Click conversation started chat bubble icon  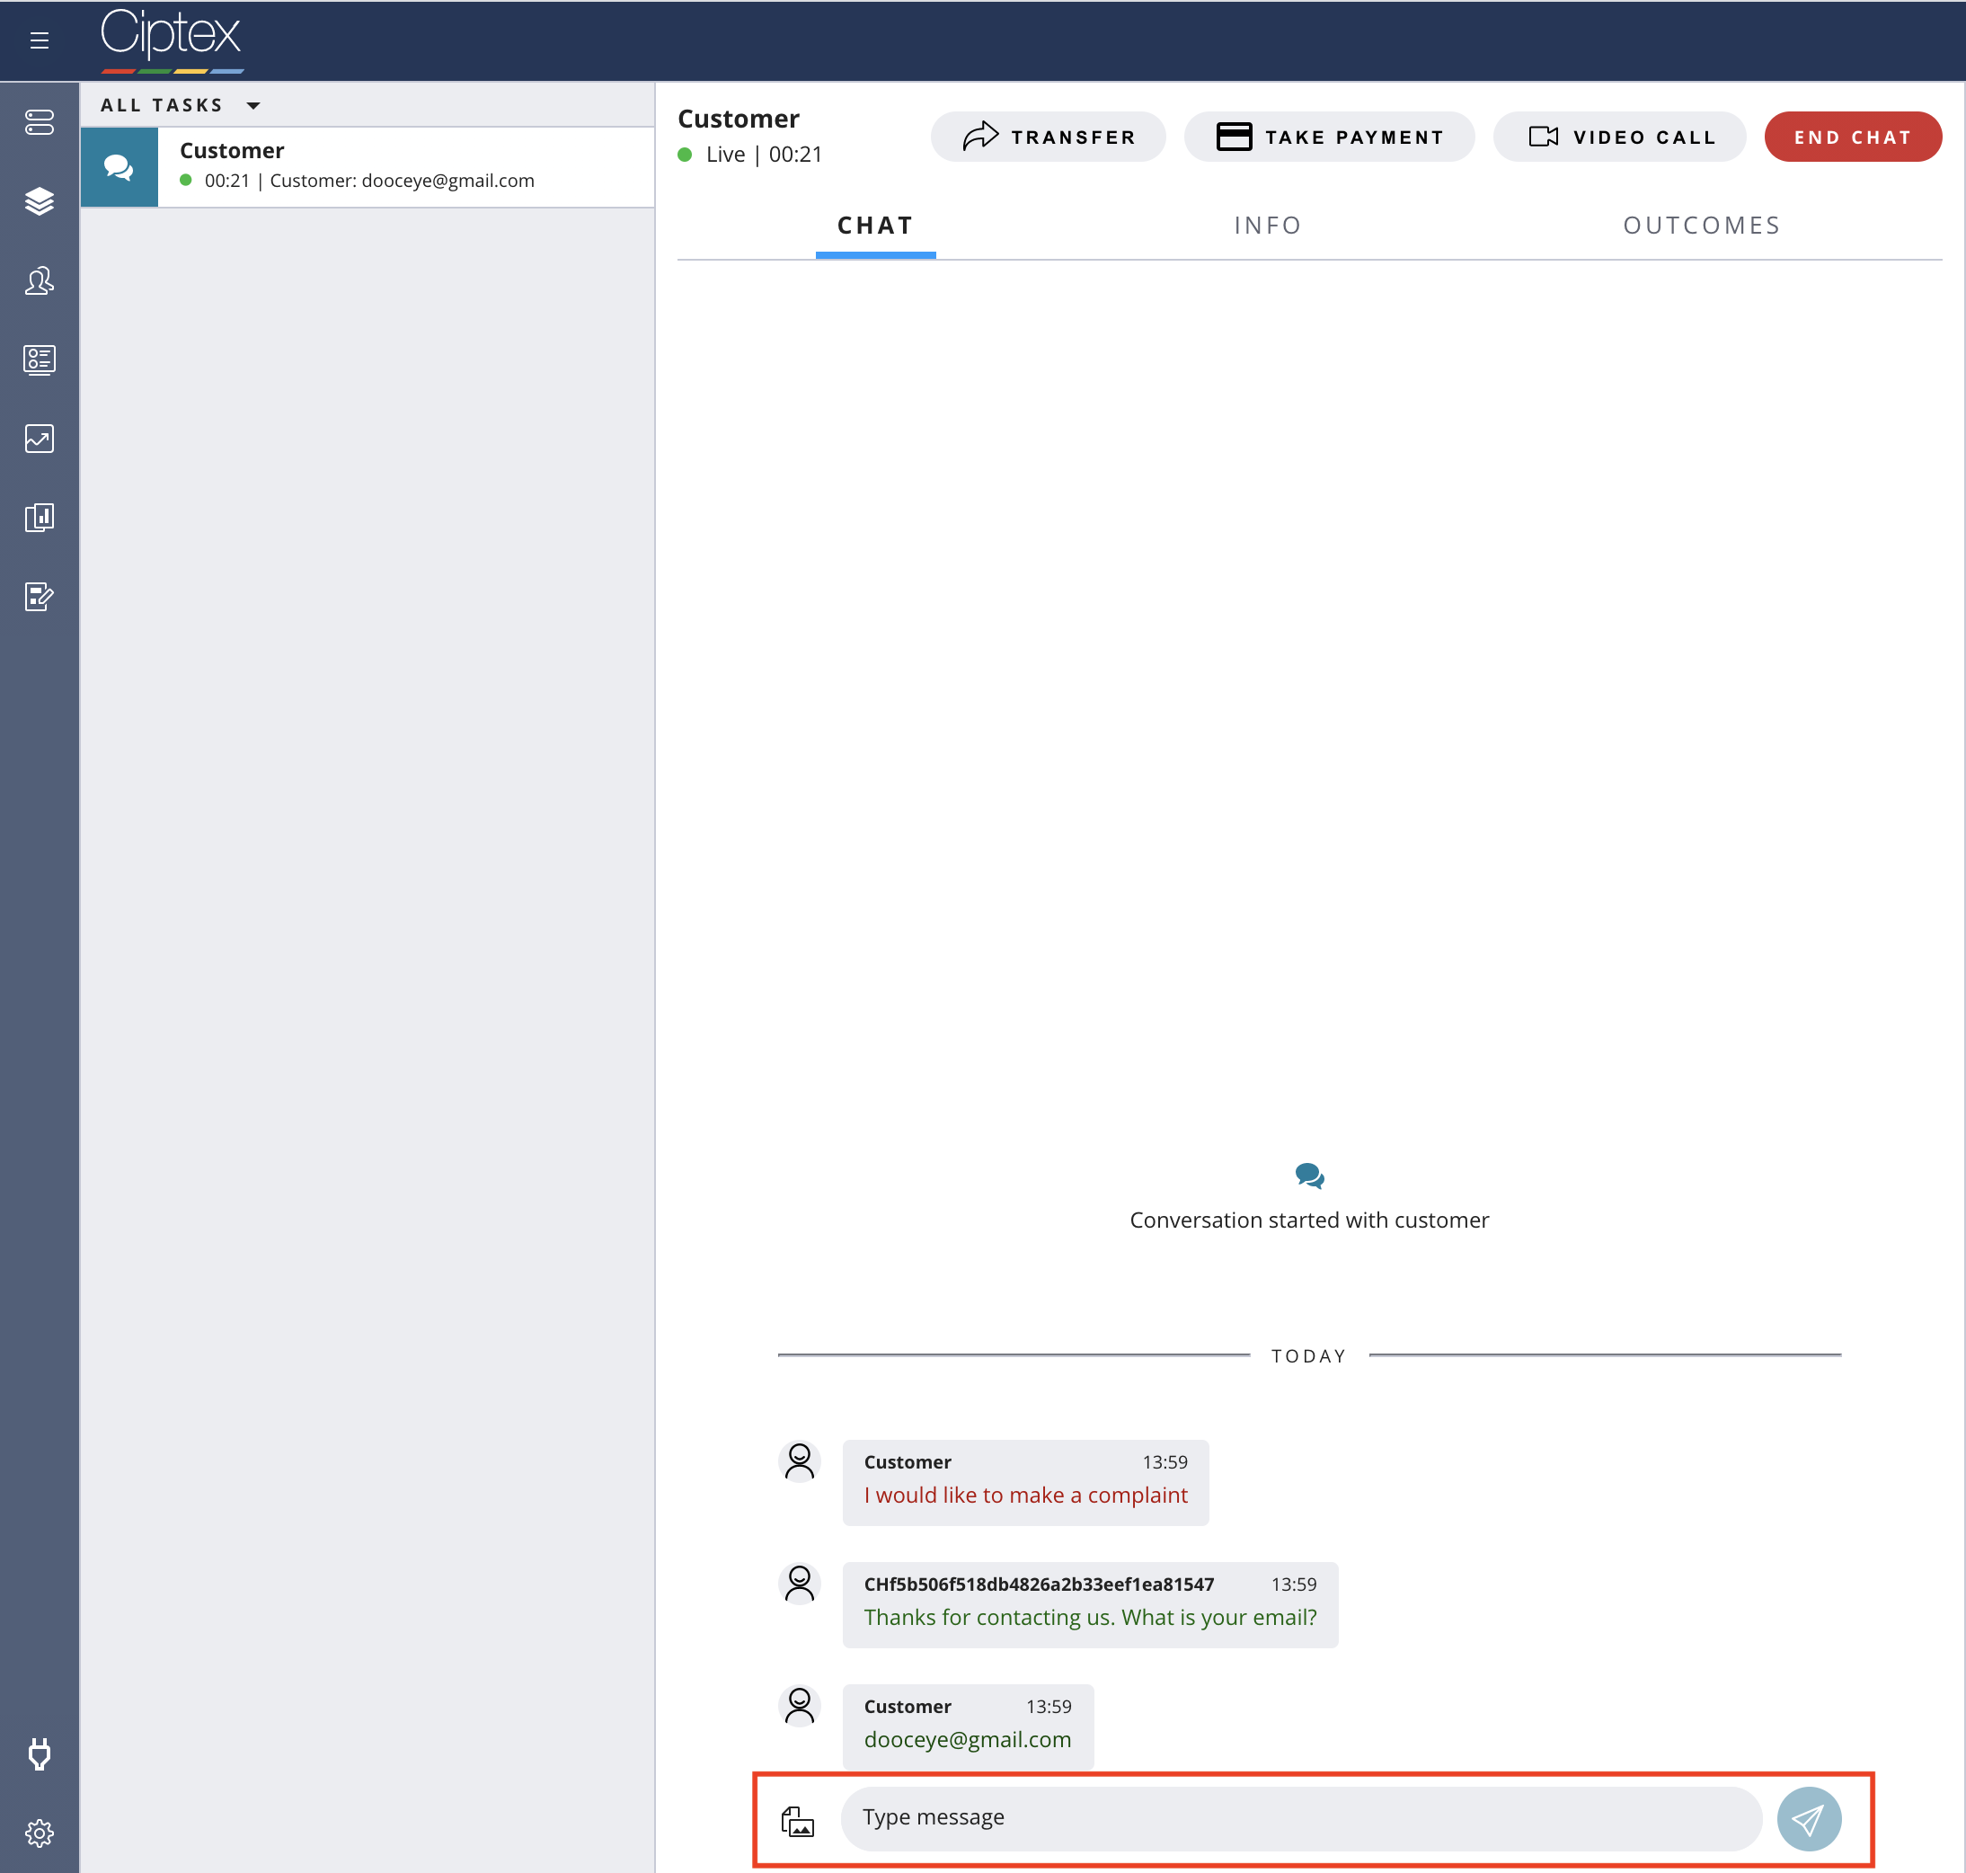[1309, 1175]
